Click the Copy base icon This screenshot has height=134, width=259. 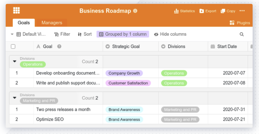point(223,11)
